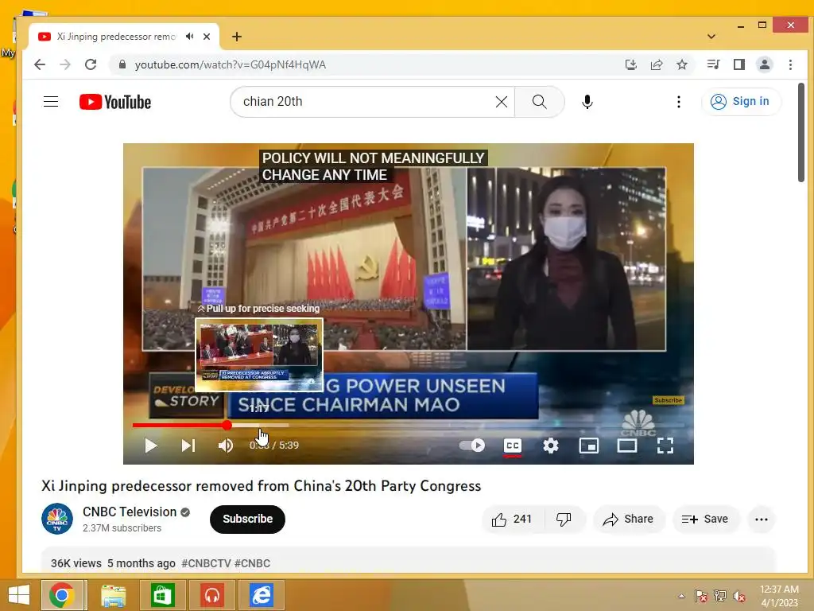
Task: Toggle closed captions CC button
Action: [x=513, y=446]
